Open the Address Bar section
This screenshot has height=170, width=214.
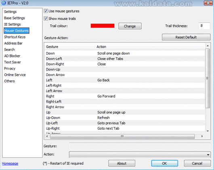13,43
